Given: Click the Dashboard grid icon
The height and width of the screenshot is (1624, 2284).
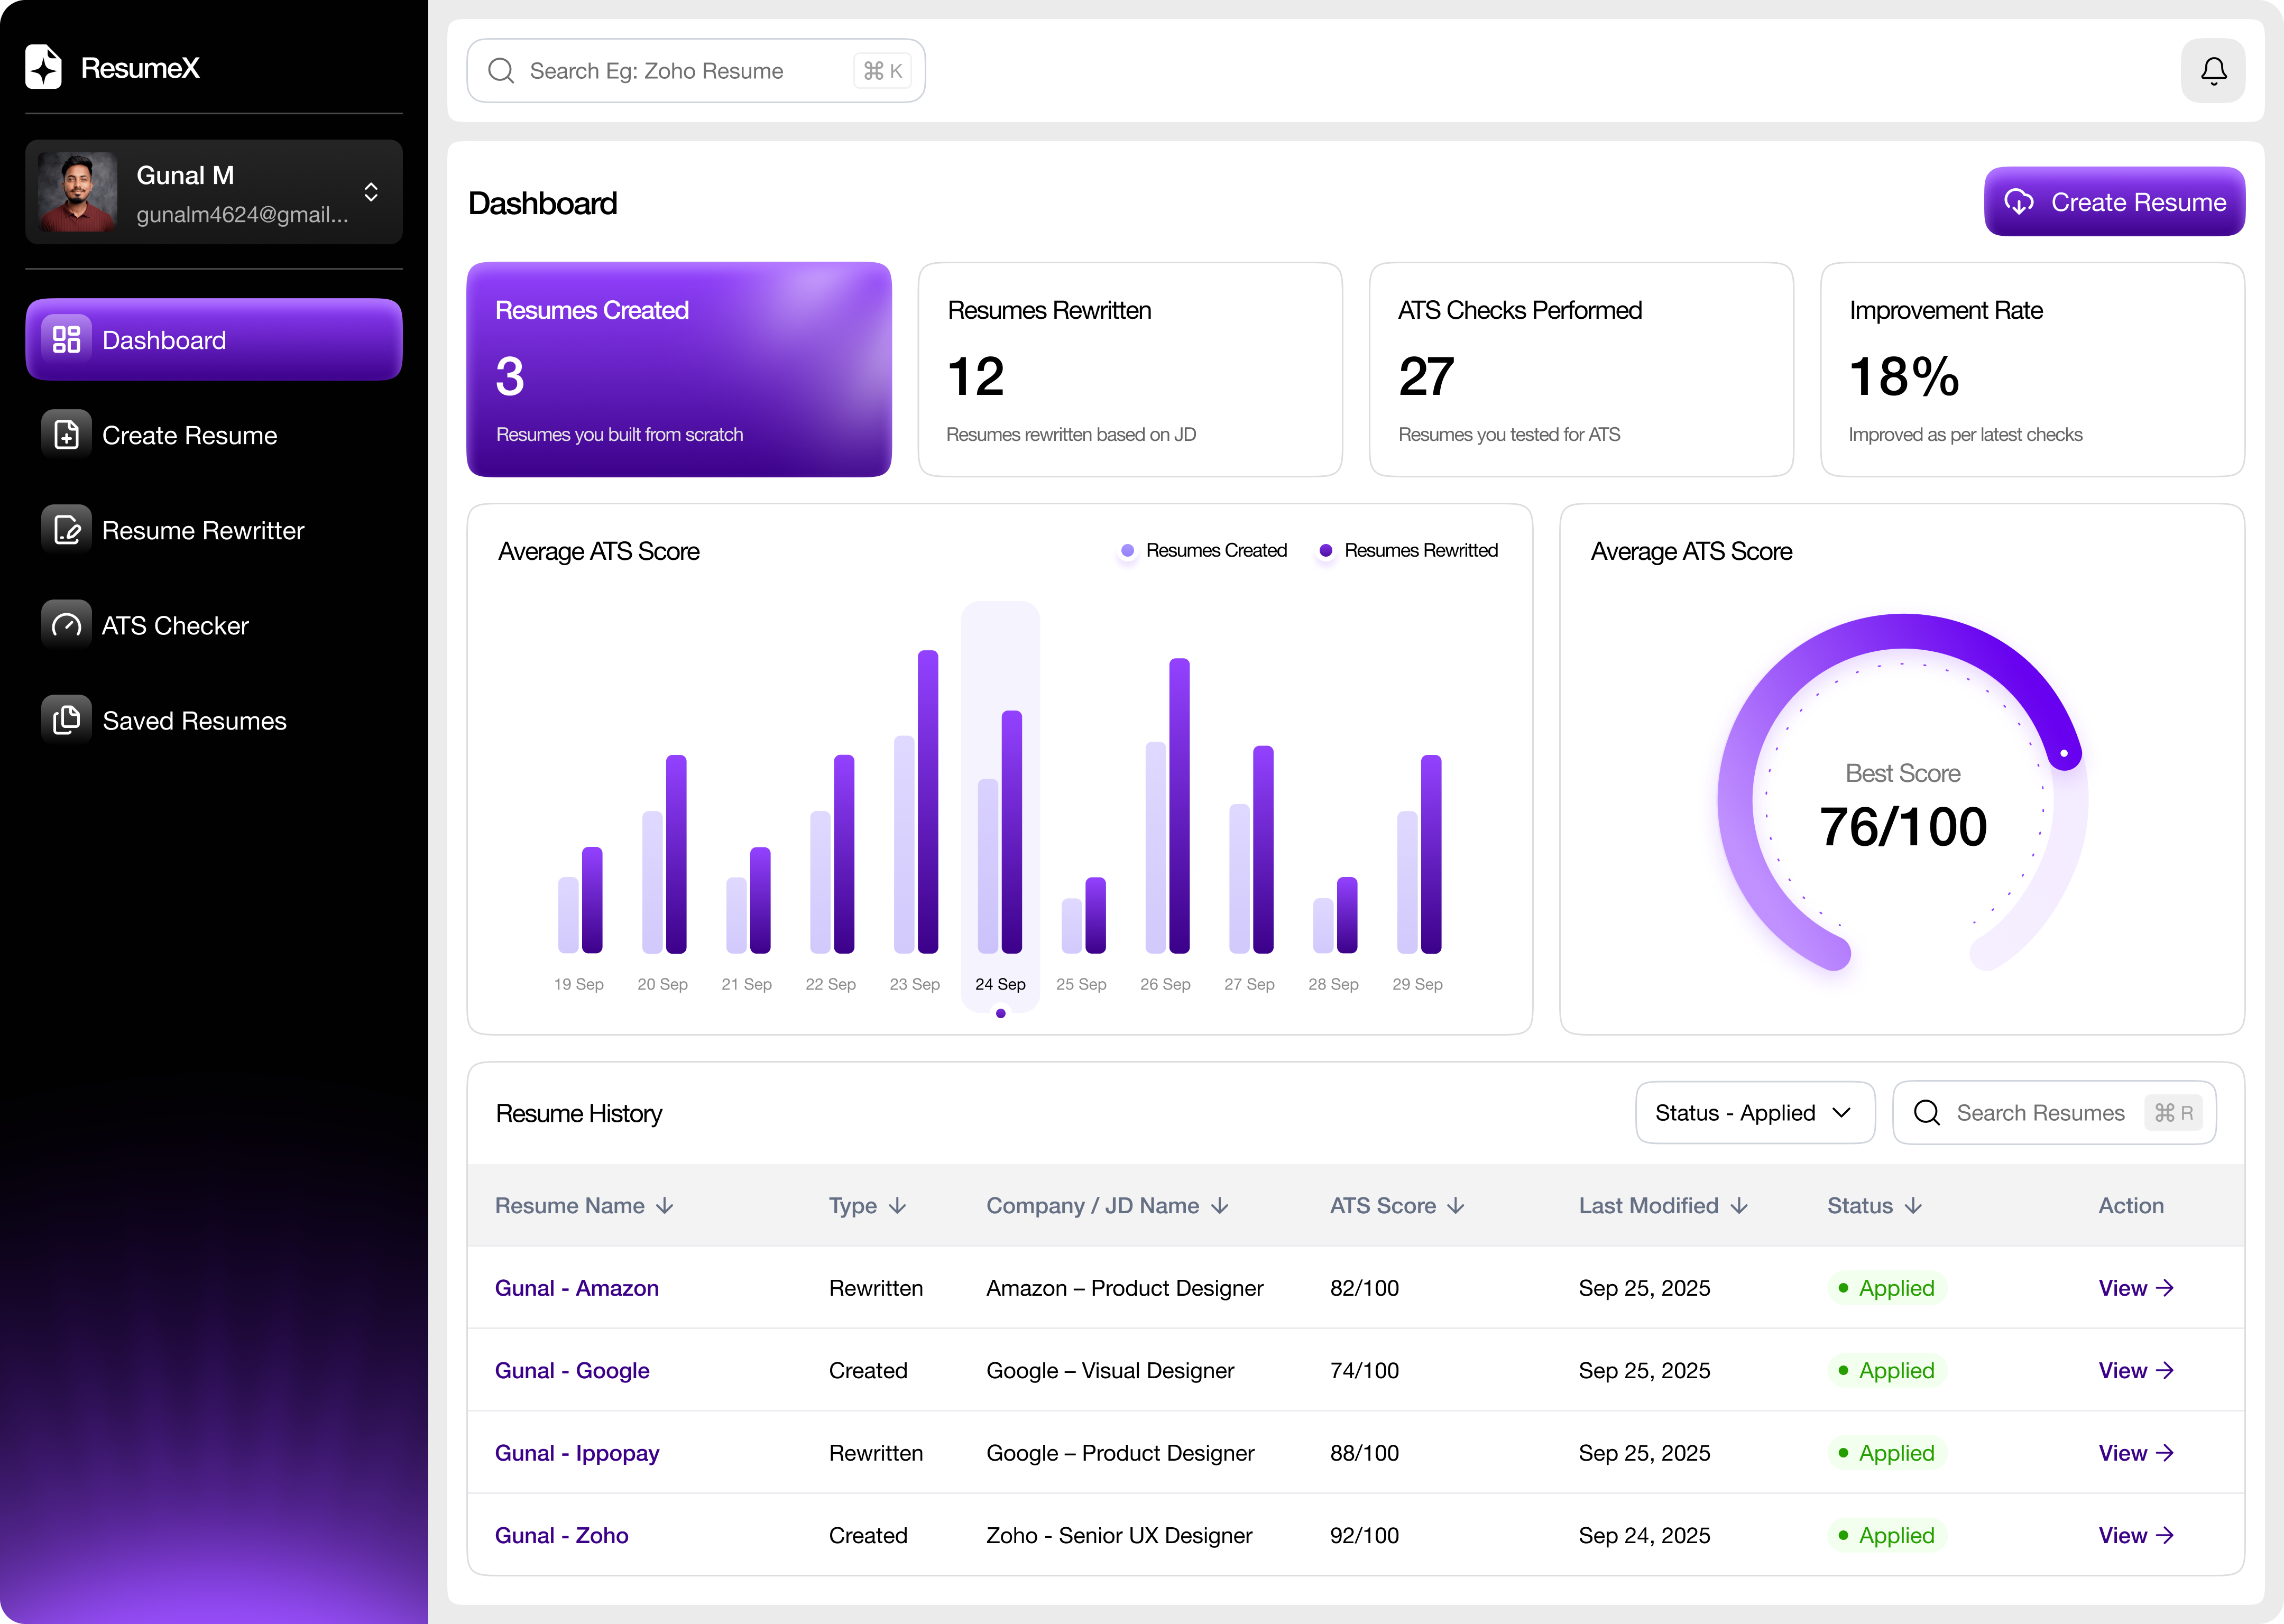Looking at the screenshot, I should coord(66,339).
